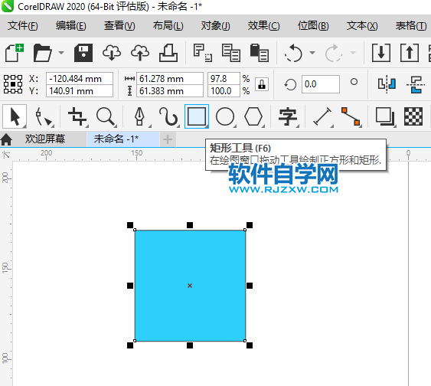
Task: Undo the last action
Action: [x=293, y=53]
